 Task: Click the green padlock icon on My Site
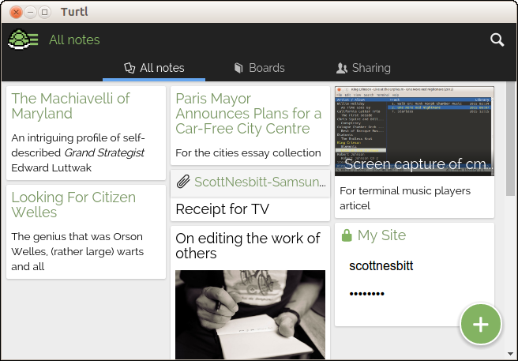click(x=346, y=236)
